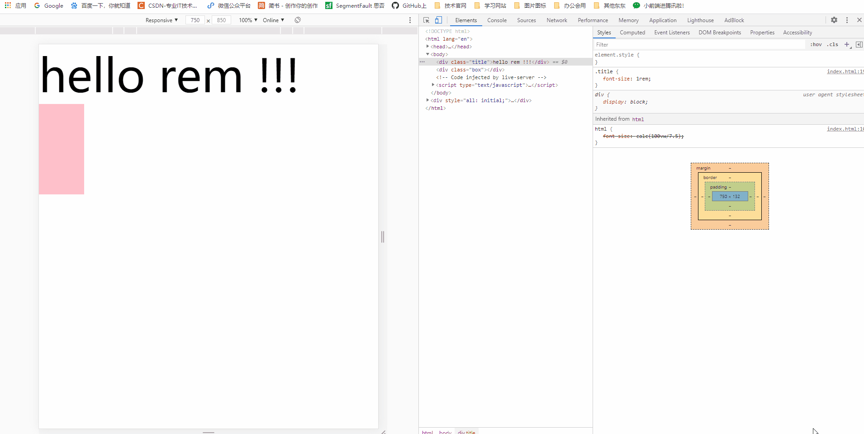Click the viewport right-edge resize handle
864x434 pixels.
[x=383, y=236]
